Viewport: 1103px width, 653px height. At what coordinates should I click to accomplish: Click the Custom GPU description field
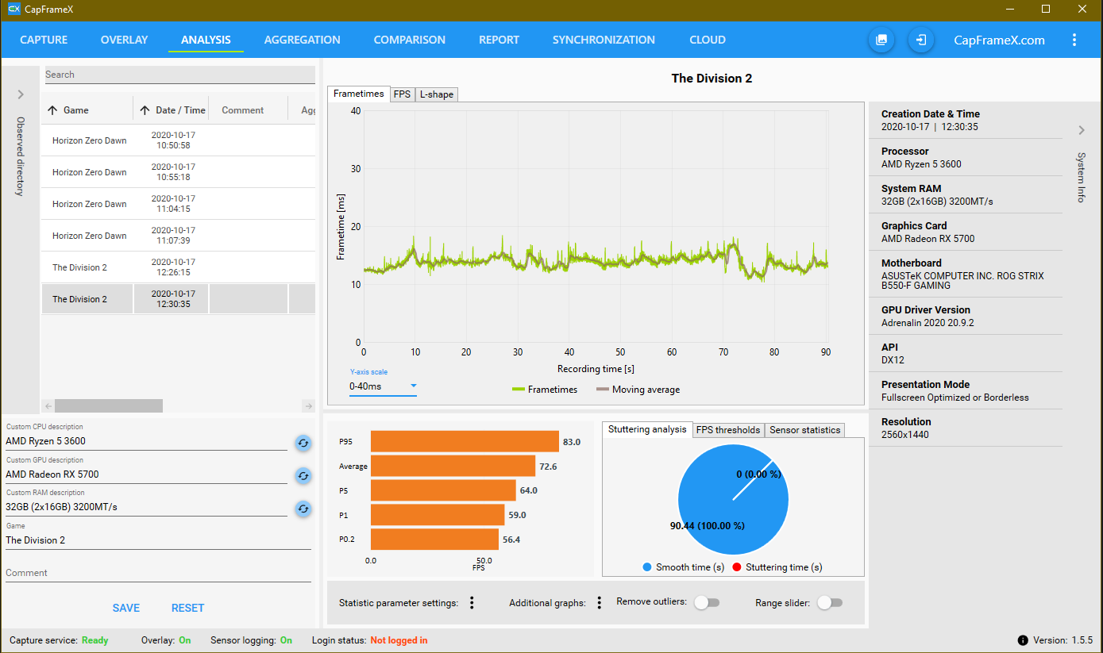pos(146,474)
